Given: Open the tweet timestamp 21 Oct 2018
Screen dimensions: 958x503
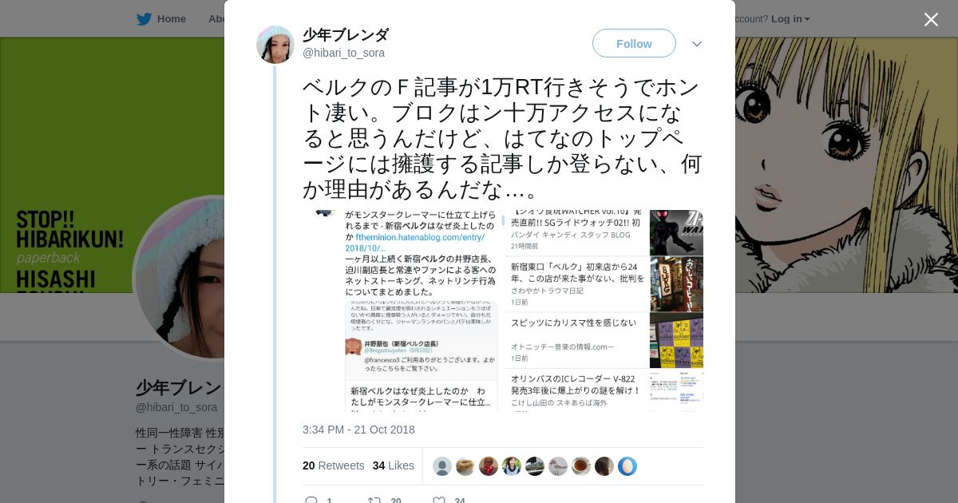Looking at the screenshot, I should [358, 430].
